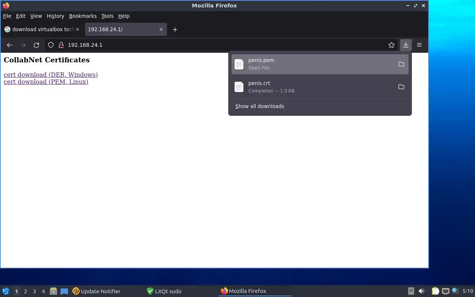The height and width of the screenshot is (297, 475).
Task: Switch to virtual desktop 3
Action: (34, 291)
